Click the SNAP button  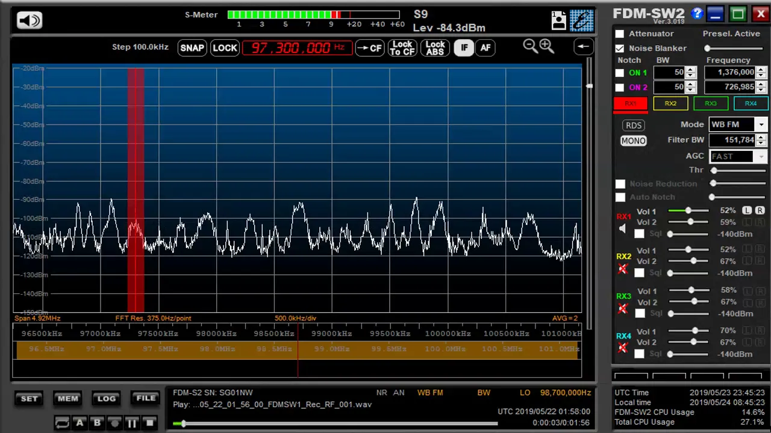coord(192,48)
